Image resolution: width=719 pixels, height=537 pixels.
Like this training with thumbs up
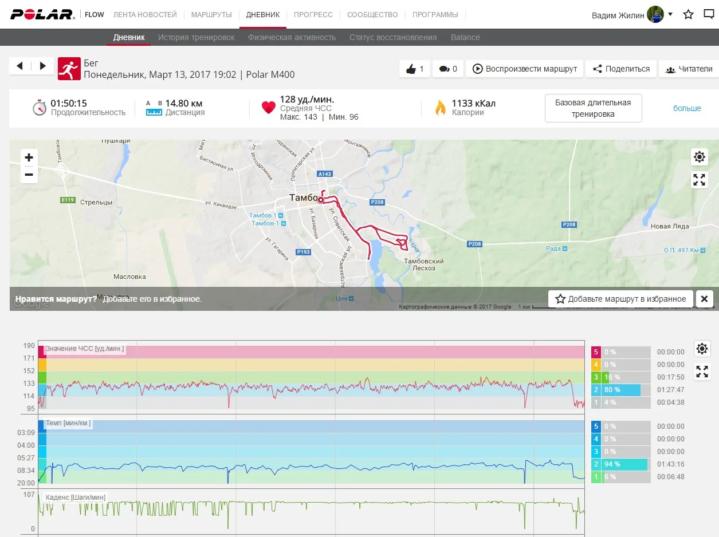[414, 69]
